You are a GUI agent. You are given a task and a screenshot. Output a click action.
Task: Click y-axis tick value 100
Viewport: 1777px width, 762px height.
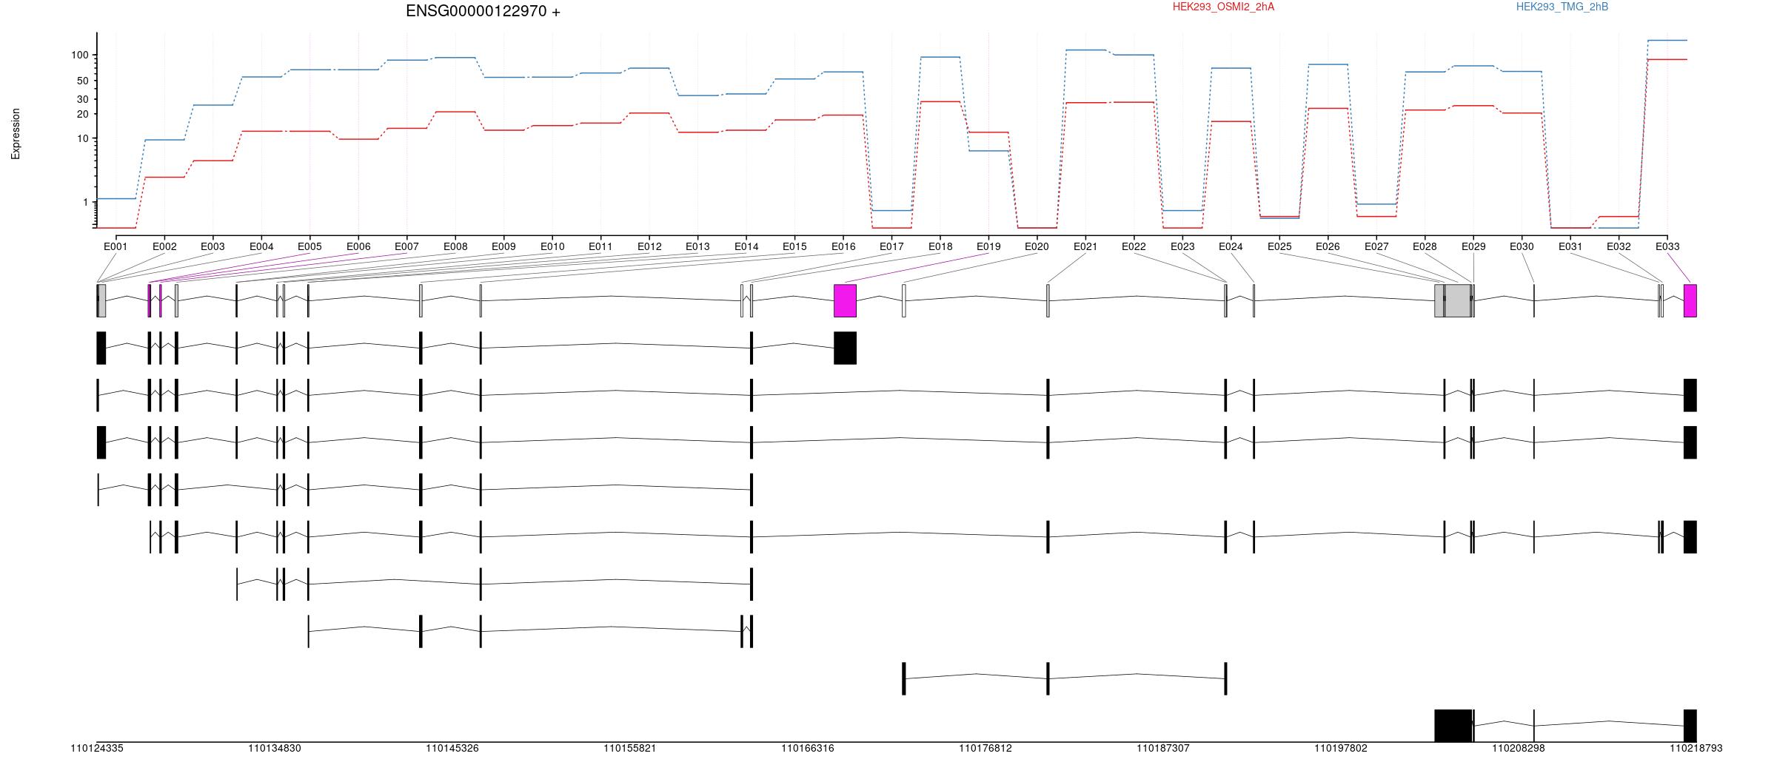80,55
